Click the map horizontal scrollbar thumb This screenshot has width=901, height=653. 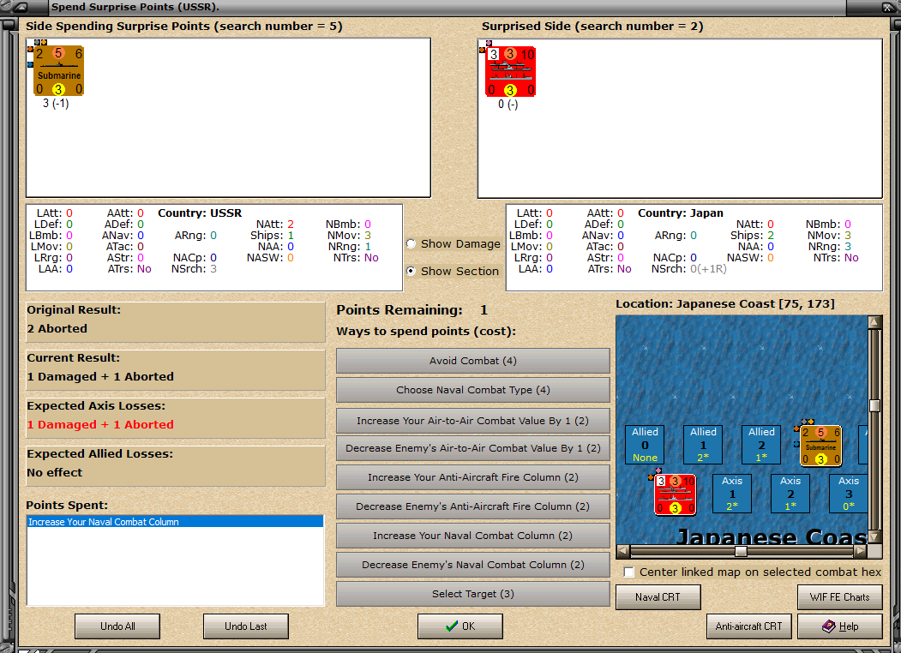(742, 551)
